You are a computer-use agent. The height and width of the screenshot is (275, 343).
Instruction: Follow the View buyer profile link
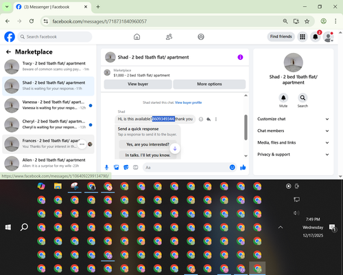[188, 102]
